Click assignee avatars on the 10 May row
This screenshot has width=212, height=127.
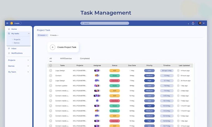tap(97, 96)
